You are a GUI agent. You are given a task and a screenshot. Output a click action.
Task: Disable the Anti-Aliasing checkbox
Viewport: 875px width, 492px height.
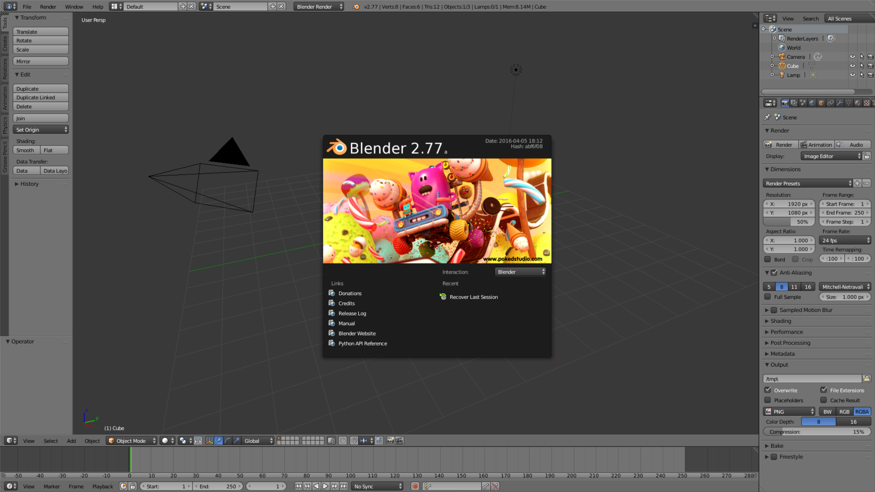click(x=774, y=273)
